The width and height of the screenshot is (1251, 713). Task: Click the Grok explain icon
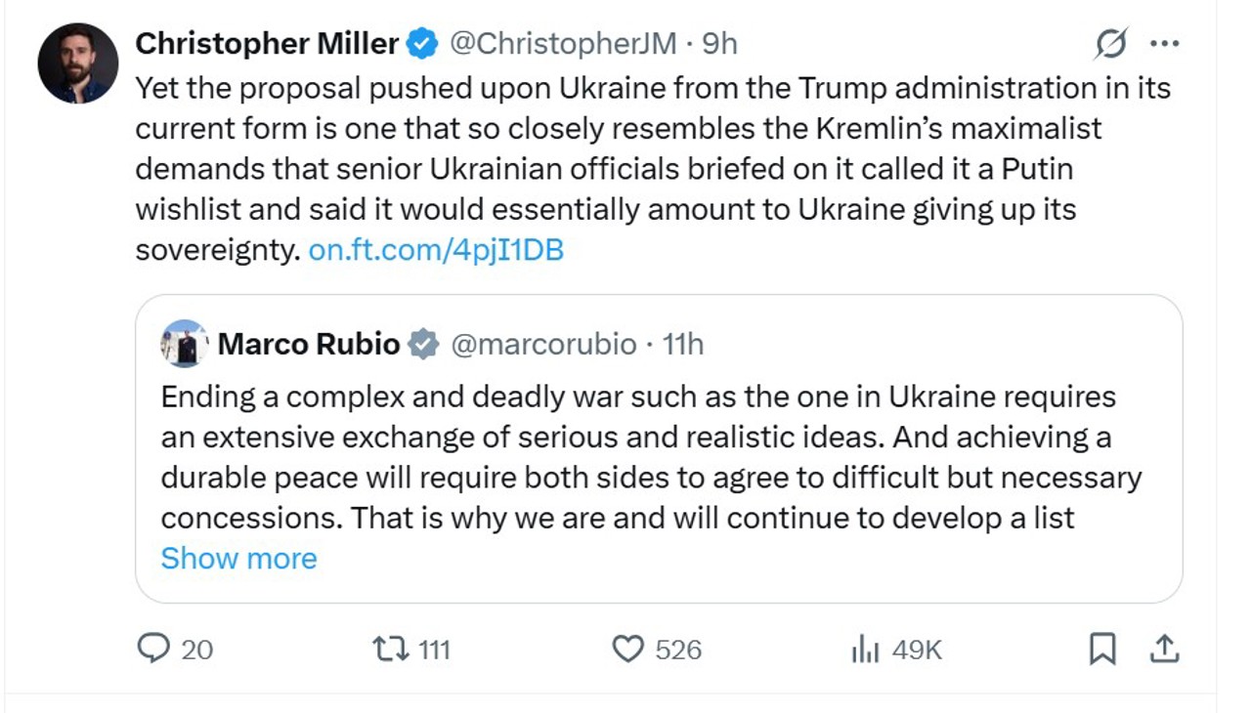click(x=1111, y=44)
